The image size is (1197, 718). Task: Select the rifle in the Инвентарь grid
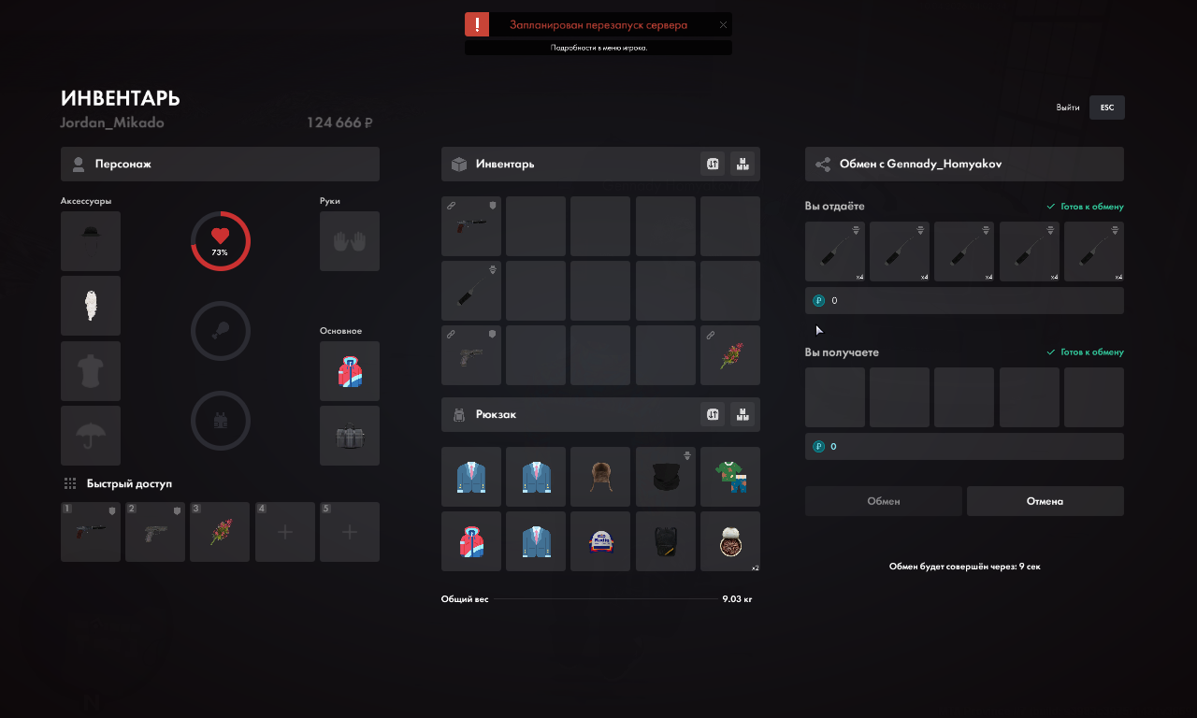pos(471,226)
